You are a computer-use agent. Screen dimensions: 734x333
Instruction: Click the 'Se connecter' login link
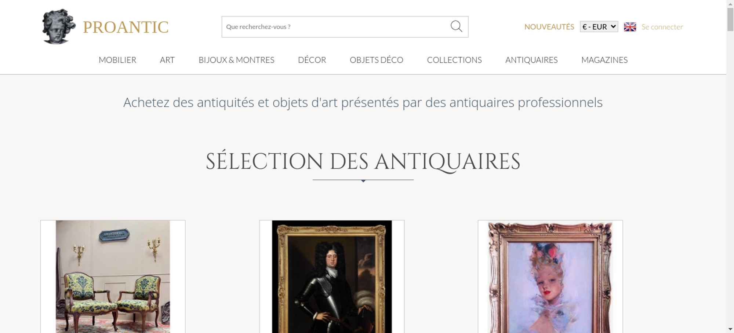pyautogui.click(x=662, y=27)
